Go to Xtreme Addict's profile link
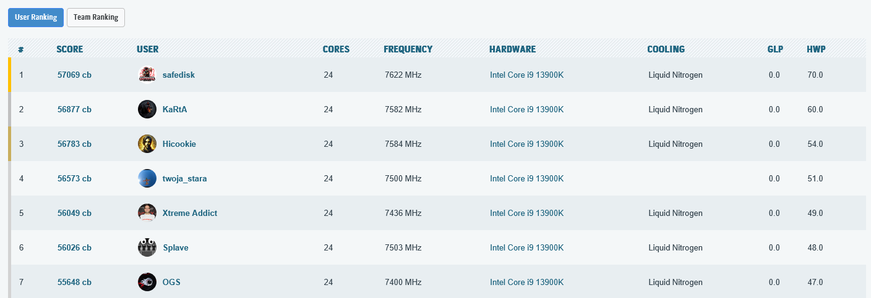The height and width of the screenshot is (298, 871). tap(190, 213)
